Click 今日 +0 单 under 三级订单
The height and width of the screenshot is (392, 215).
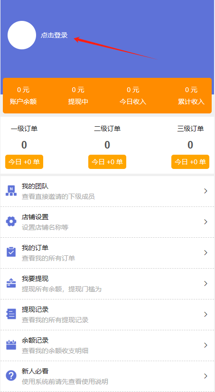point(190,162)
